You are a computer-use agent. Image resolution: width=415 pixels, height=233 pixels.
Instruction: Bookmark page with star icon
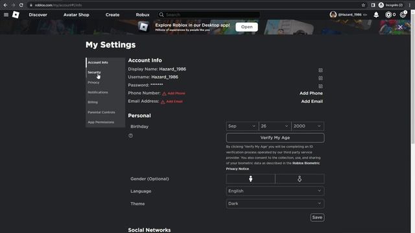tap(363, 5)
